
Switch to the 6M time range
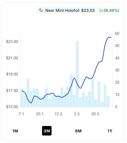(78, 131)
